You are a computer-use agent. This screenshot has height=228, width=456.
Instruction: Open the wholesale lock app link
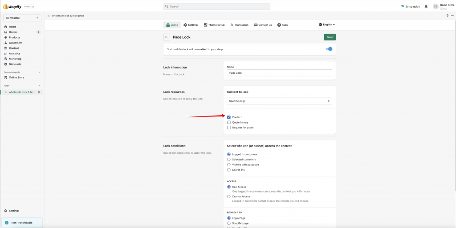point(22,92)
